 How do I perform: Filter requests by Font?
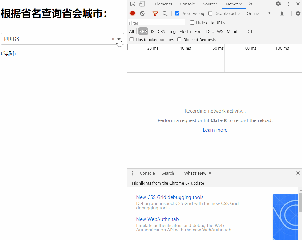[198, 31]
